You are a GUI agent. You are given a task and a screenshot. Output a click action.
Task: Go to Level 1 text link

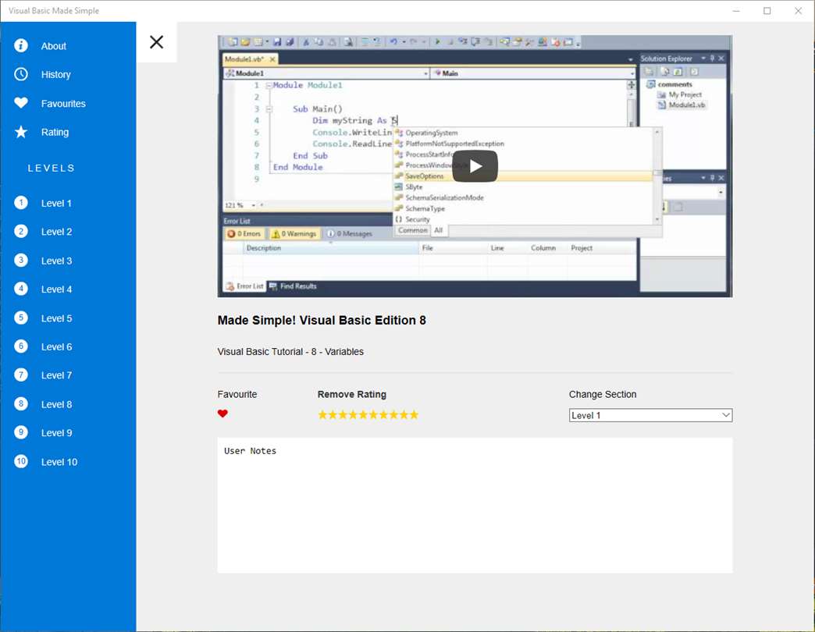click(56, 204)
